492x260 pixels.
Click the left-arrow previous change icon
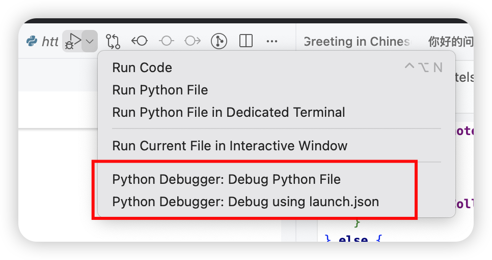[x=140, y=41]
